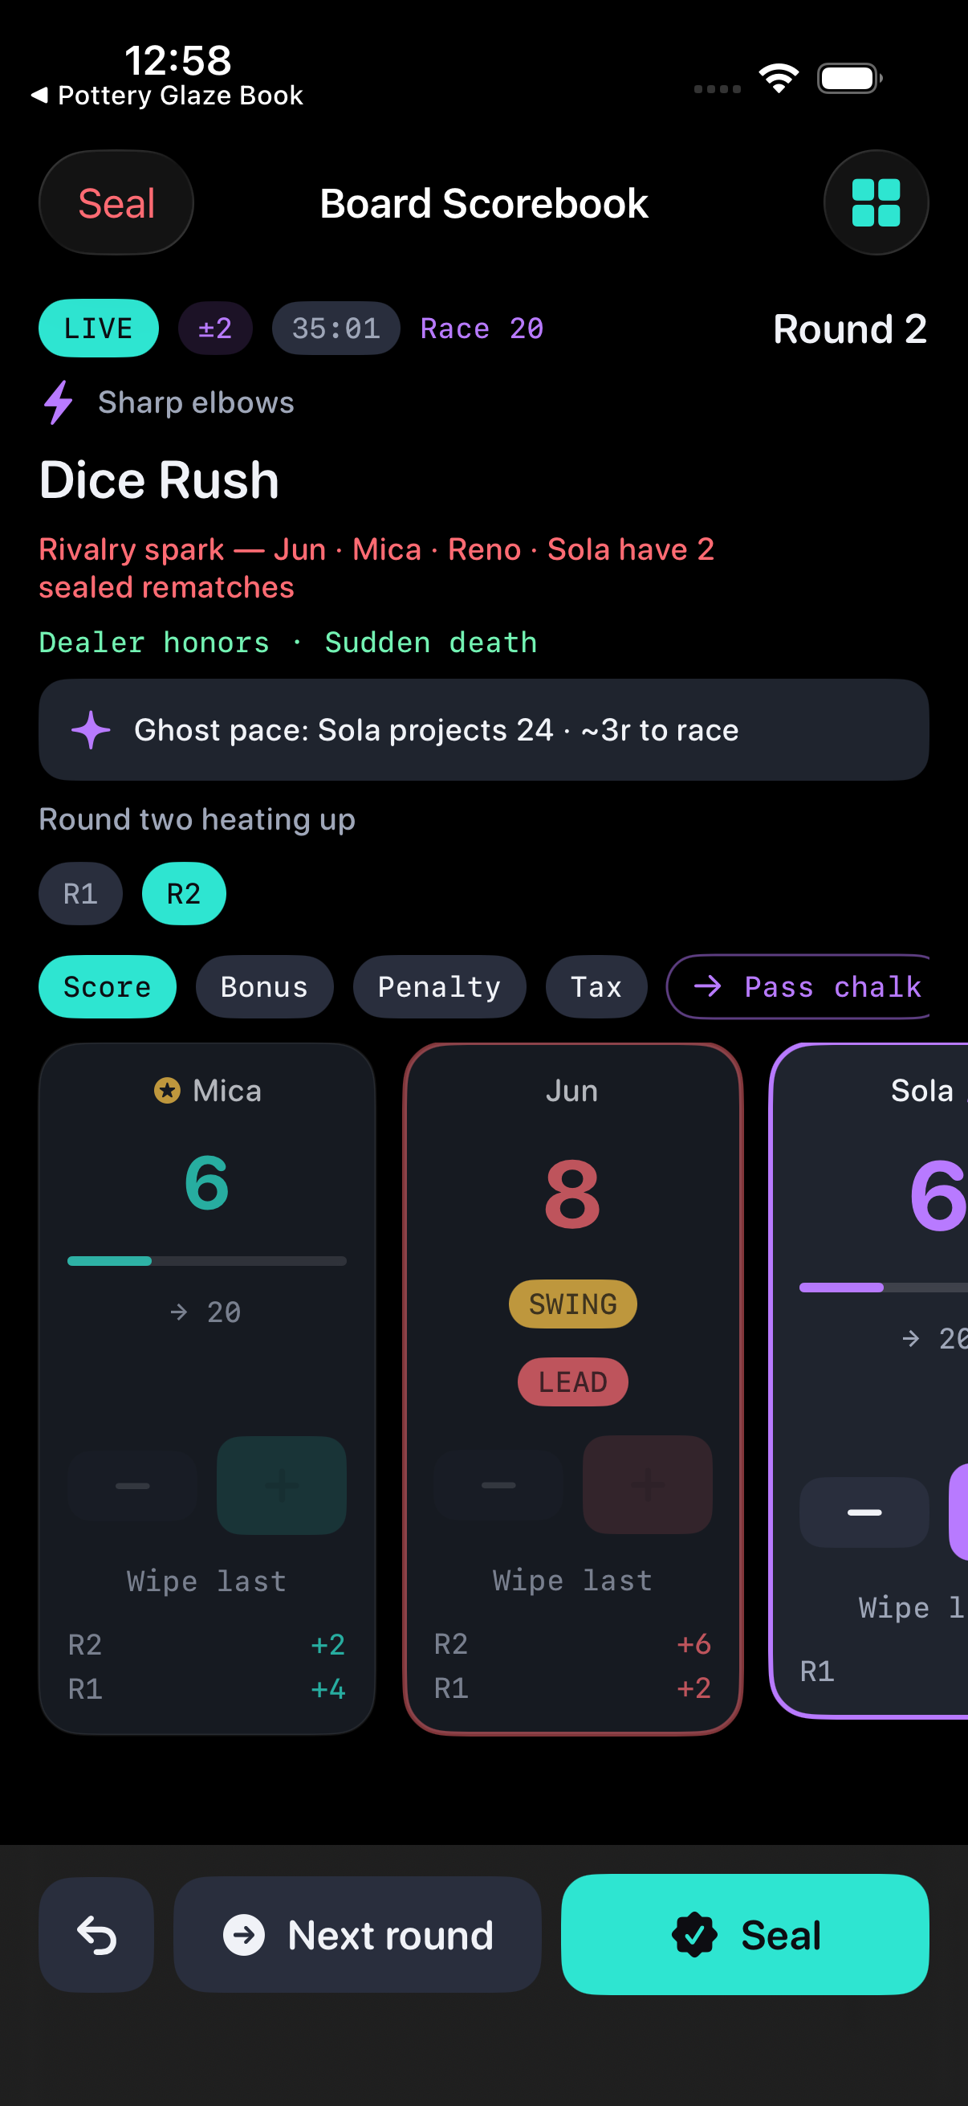Tap the battery status icon
Screen dimensions: 968x2106
coord(849,79)
